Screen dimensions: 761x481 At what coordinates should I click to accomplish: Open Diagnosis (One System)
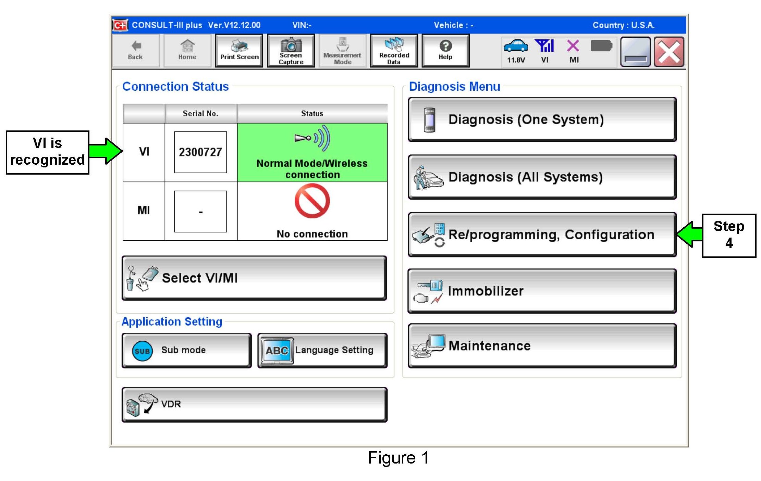tap(542, 119)
